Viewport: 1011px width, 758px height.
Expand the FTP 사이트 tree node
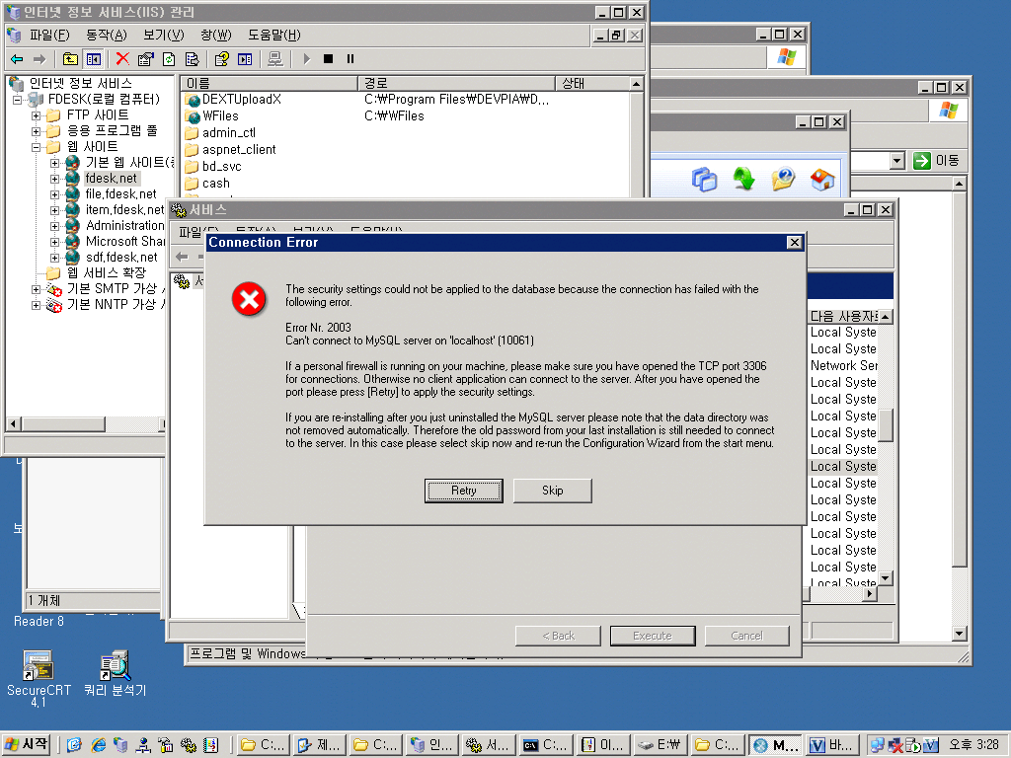click(x=37, y=115)
